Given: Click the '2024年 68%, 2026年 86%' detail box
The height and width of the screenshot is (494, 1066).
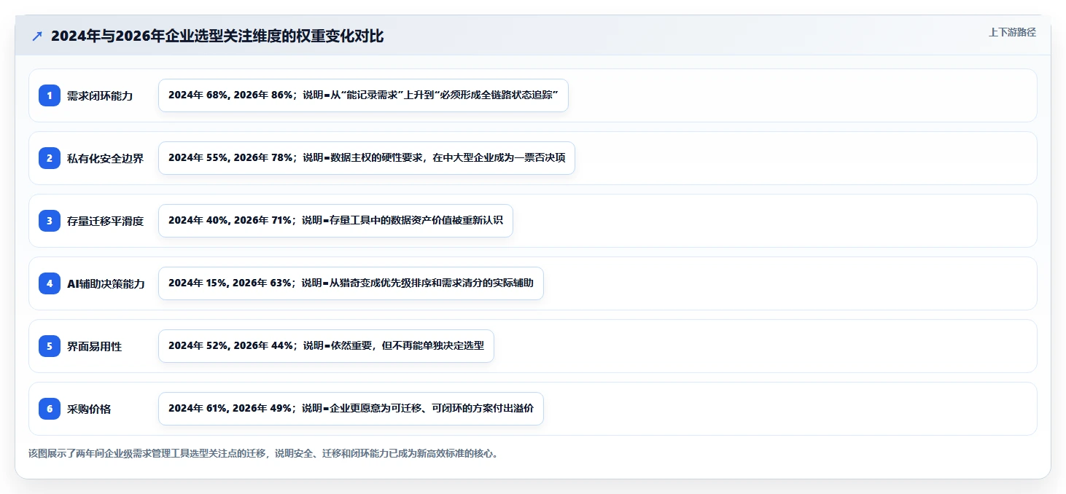Looking at the screenshot, I should tap(363, 95).
